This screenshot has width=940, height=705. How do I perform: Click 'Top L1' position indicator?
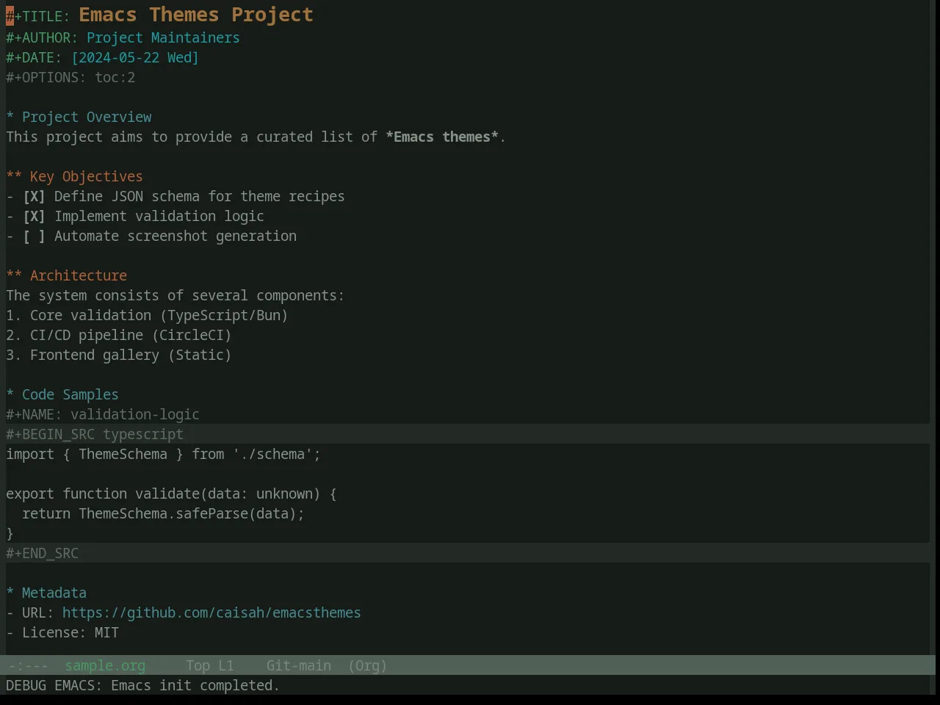(210, 666)
